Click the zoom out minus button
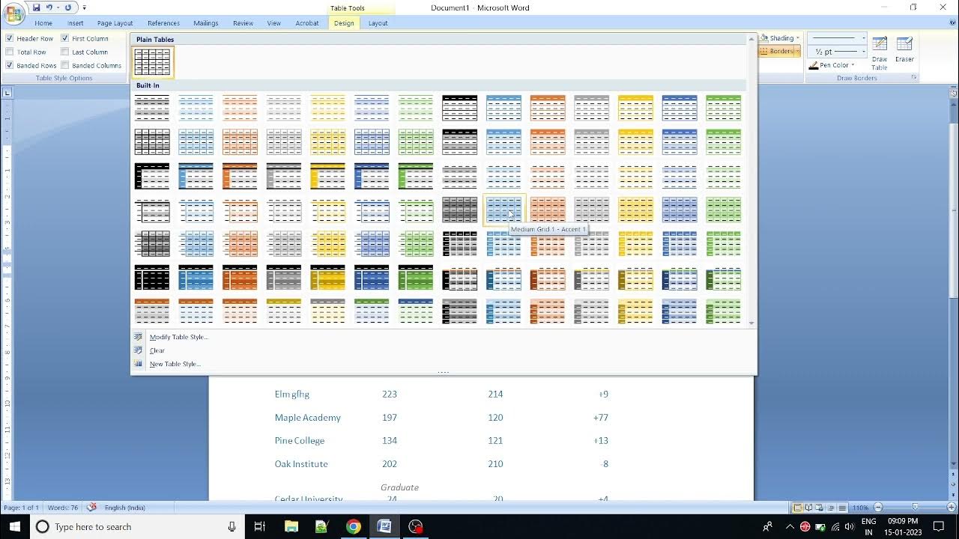 [x=879, y=508]
